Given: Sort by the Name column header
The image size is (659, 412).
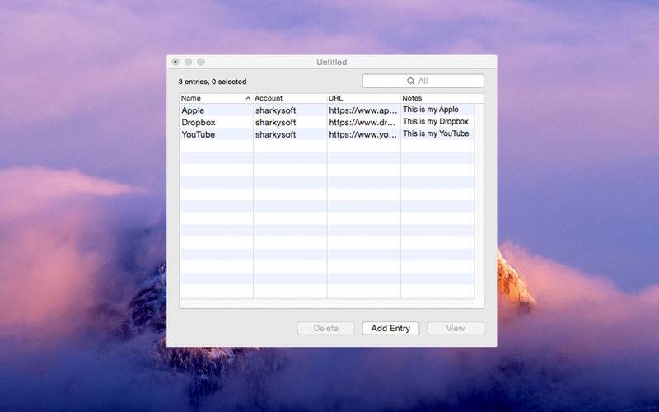Looking at the screenshot, I should [216, 98].
